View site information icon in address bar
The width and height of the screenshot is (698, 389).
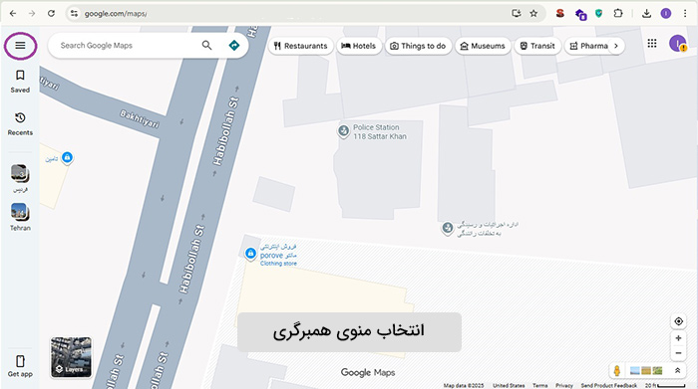tap(74, 13)
